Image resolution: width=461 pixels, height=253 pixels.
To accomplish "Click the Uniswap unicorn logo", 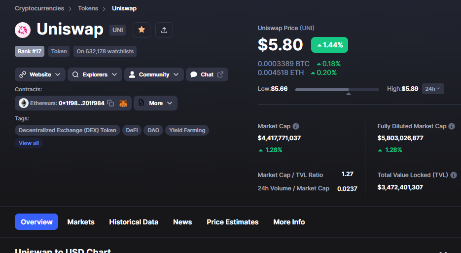I will pos(23,30).
